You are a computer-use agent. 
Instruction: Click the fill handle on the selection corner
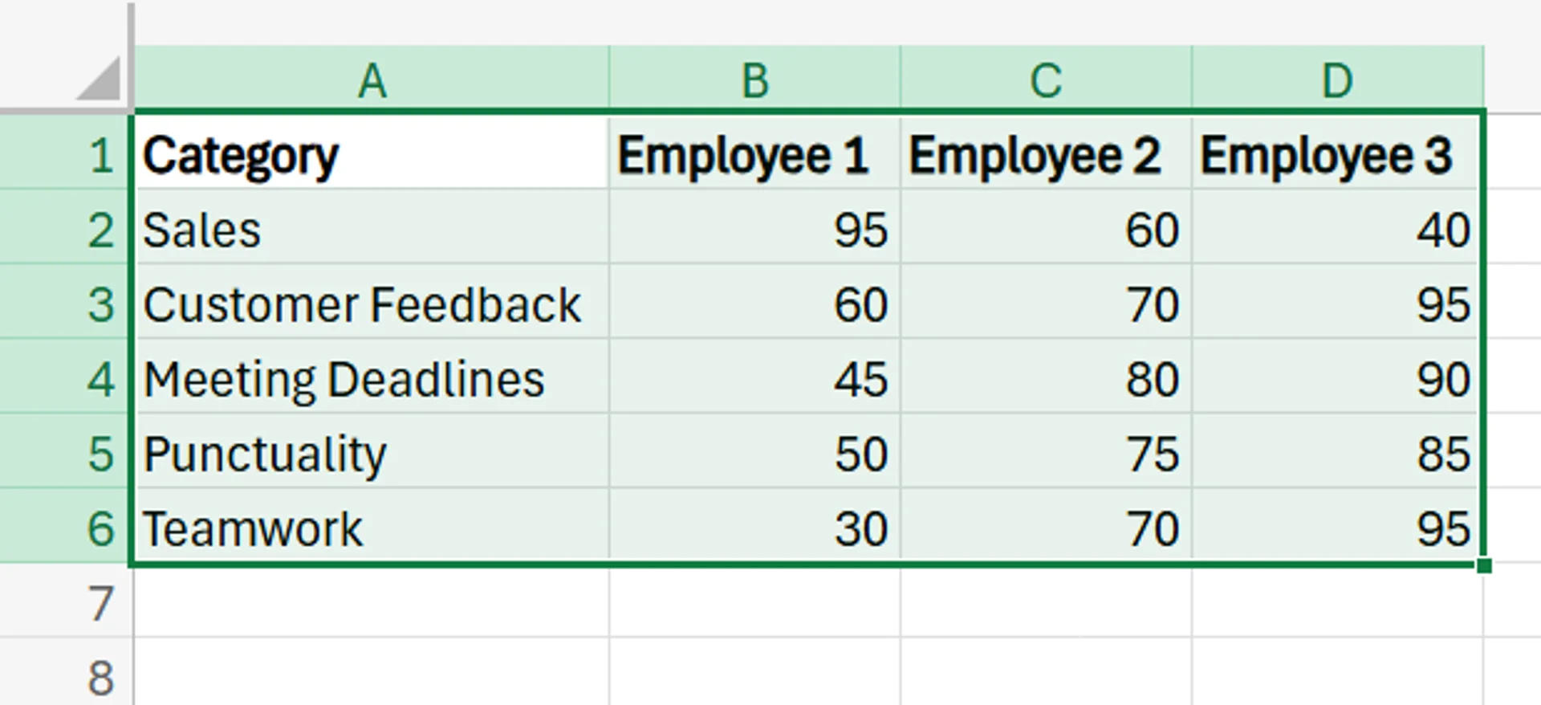pyautogui.click(x=1484, y=566)
